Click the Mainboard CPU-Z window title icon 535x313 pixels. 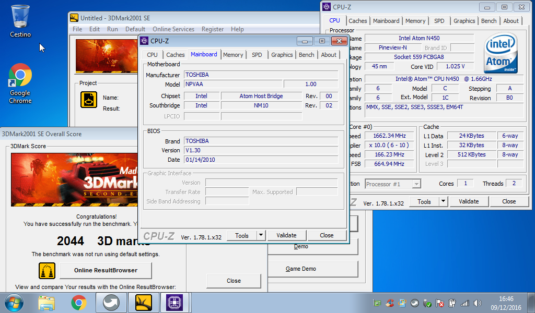[144, 41]
